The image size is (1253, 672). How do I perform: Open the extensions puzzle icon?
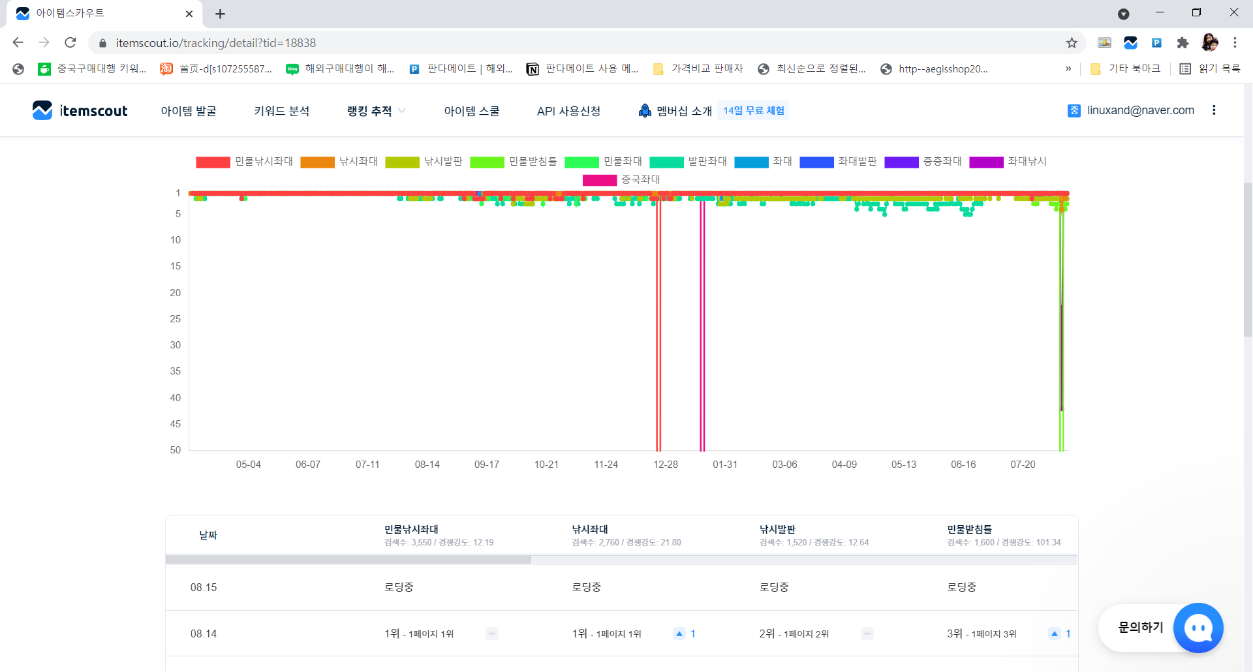pos(1183,43)
